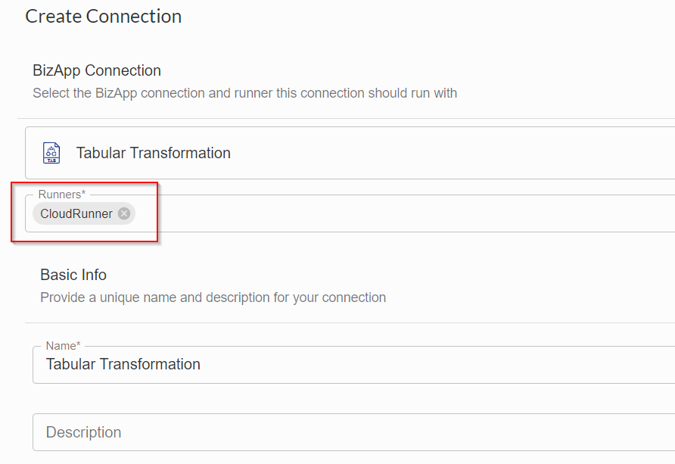
Task: Click the Runners* field label
Action: (62, 195)
